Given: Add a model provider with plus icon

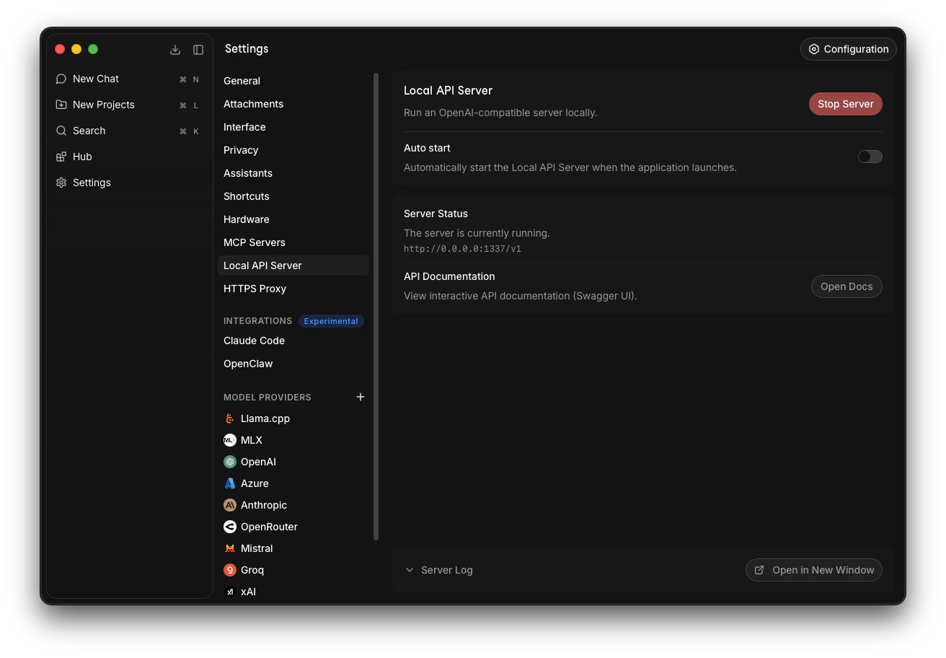Looking at the screenshot, I should [x=361, y=397].
